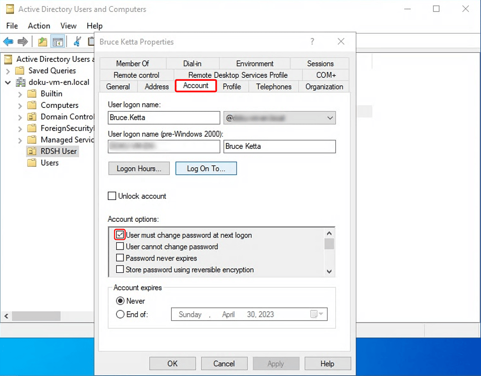Image resolution: width=481 pixels, height=376 pixels.
Task: Collapse the doku-vm-en.local domain node
Action: [x=8, y=82]
